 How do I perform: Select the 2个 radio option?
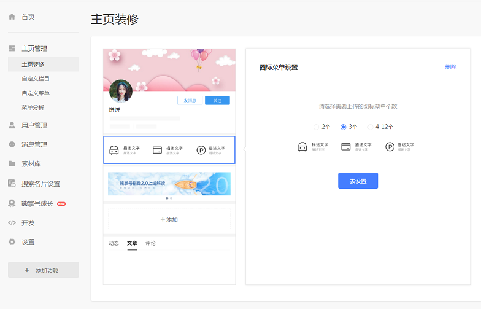pyautogui.click(x=317, y=127)
